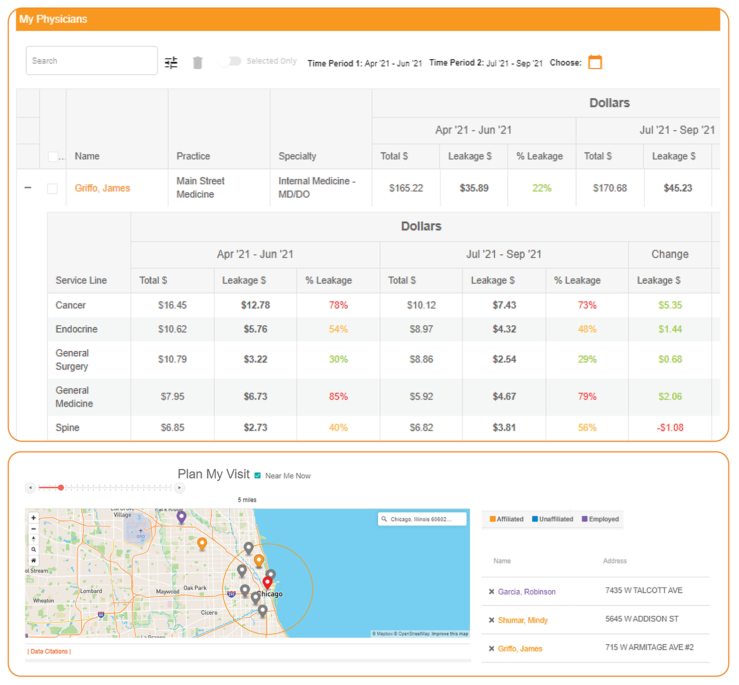739x685 pixels.
Task: Remove Shumar, Mindy from visit list
Action: [492, 620]
